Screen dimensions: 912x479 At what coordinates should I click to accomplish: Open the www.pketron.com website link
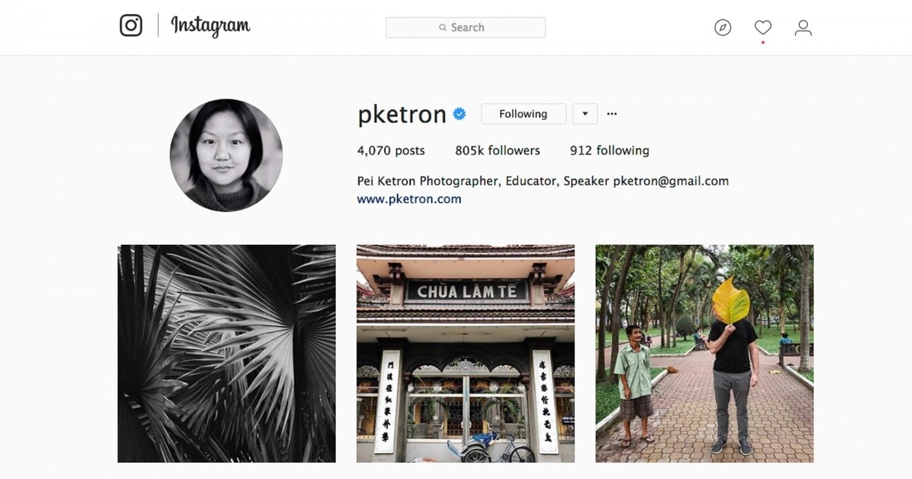tap(409, 199)
